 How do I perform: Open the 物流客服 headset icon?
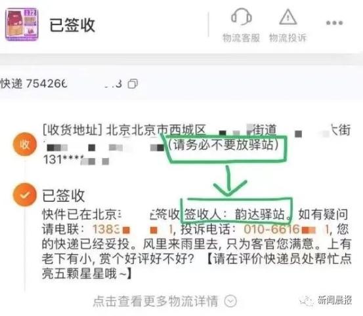click(241, 16)
